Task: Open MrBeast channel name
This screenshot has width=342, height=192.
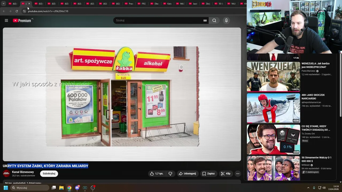Action: (x=306, y=165)
